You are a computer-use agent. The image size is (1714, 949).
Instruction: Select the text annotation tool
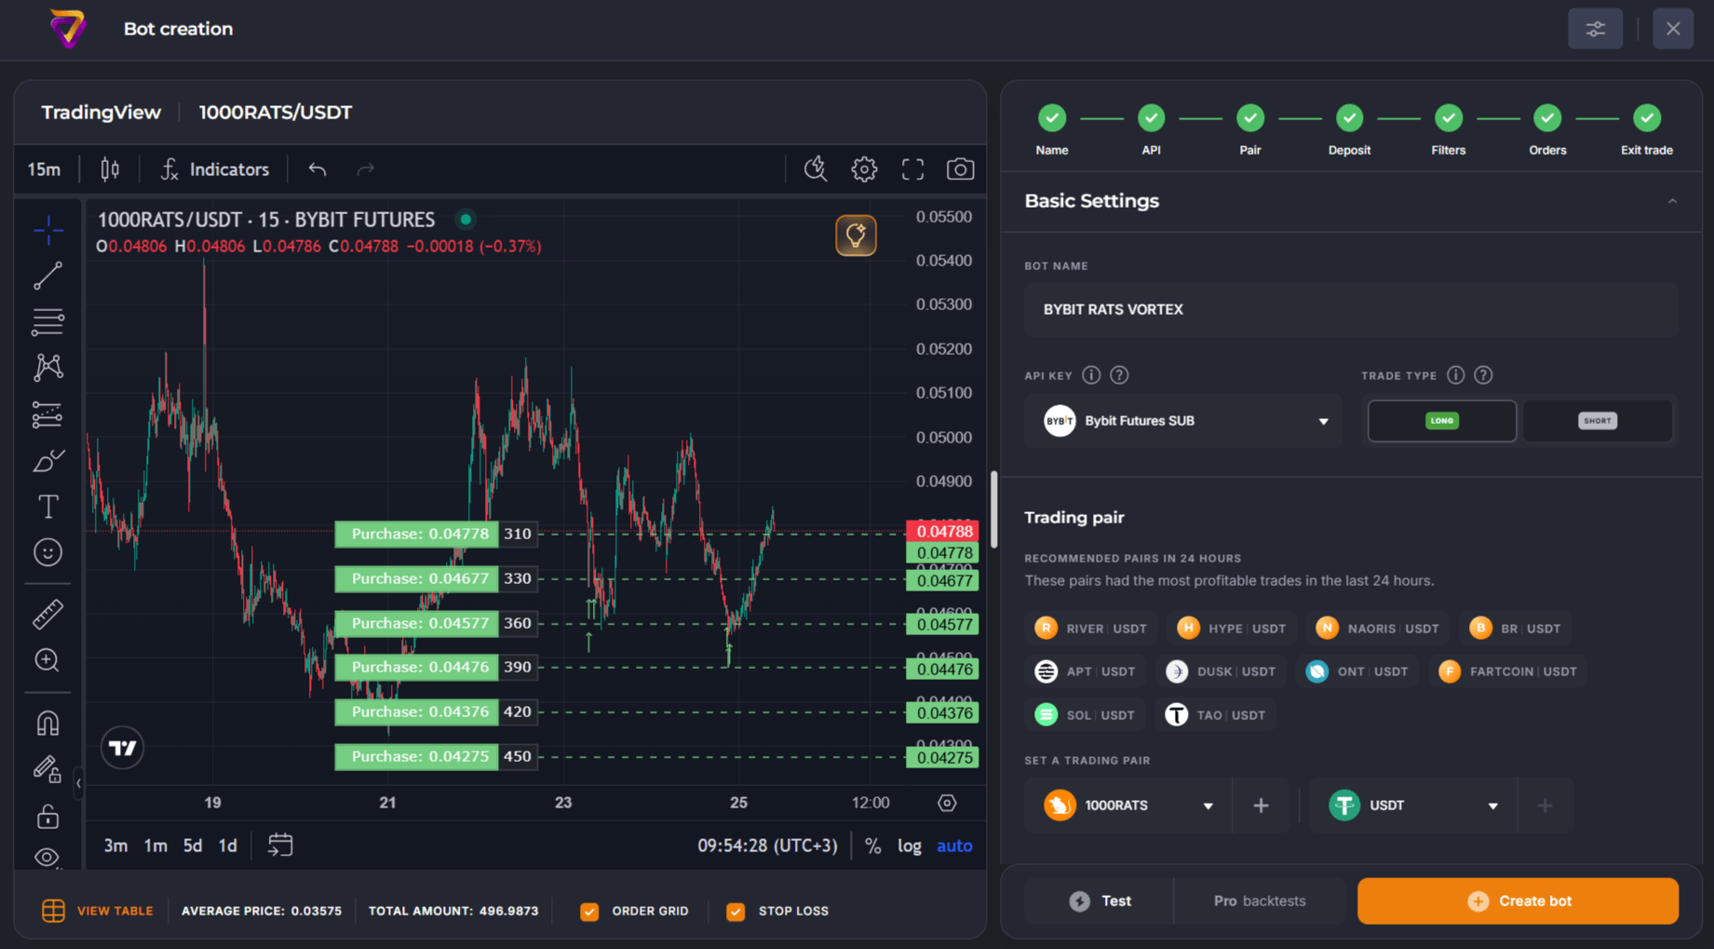[47, 506]
